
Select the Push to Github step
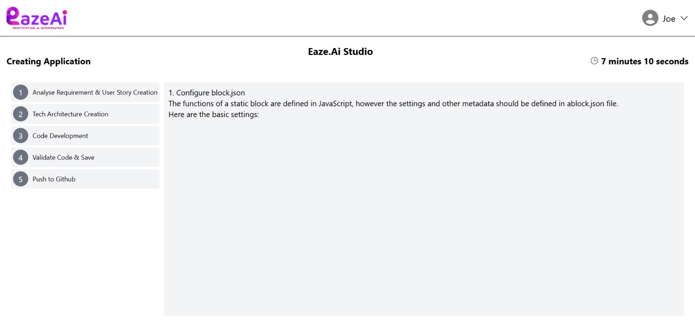tap(85, 179)
